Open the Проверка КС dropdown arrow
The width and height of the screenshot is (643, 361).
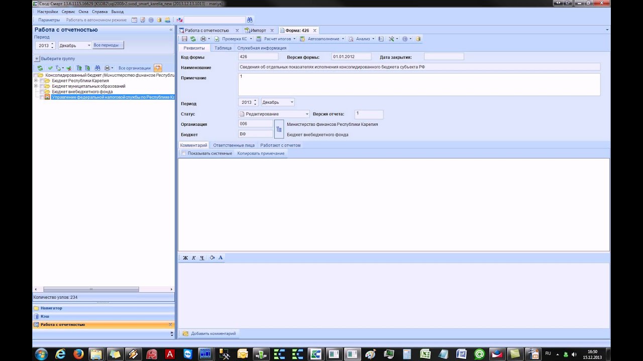click(251, 39)
